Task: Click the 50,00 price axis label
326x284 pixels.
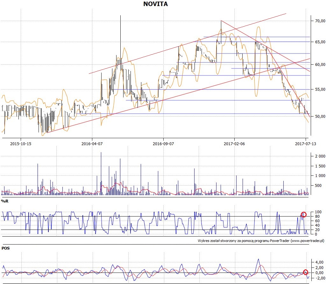Action: click(320, 116)
